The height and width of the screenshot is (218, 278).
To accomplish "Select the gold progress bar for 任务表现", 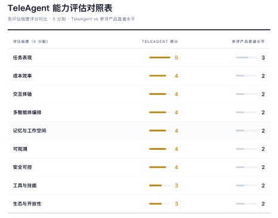I will click(160, 57).
